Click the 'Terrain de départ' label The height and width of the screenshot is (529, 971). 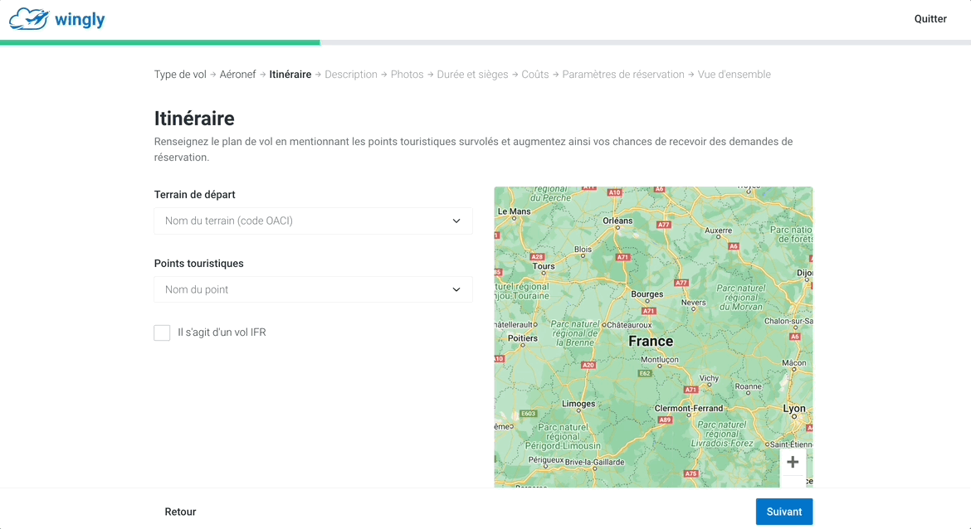tap(194, 194)
